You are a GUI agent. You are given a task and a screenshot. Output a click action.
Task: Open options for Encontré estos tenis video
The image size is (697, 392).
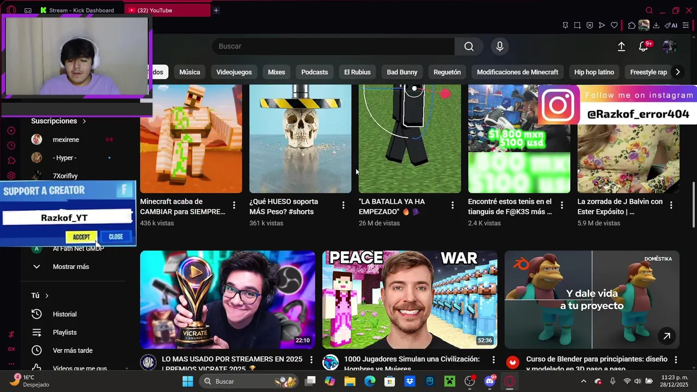562,205
